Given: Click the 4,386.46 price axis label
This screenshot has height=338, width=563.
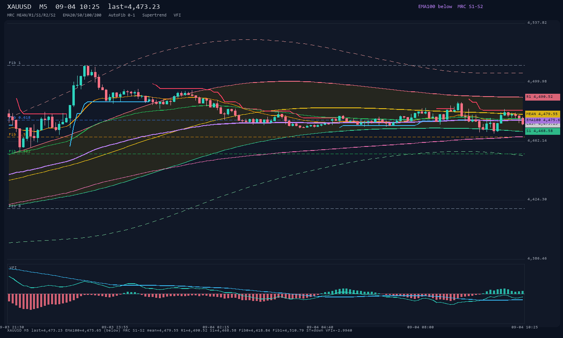Looking at the screenshot, I should [x=537, y=258].
